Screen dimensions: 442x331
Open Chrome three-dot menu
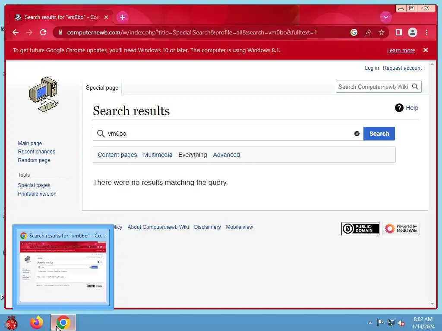coord(426,32)
